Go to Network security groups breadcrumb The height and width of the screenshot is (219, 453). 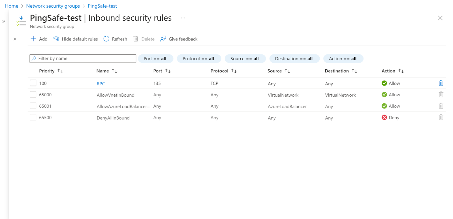point(53,6)
